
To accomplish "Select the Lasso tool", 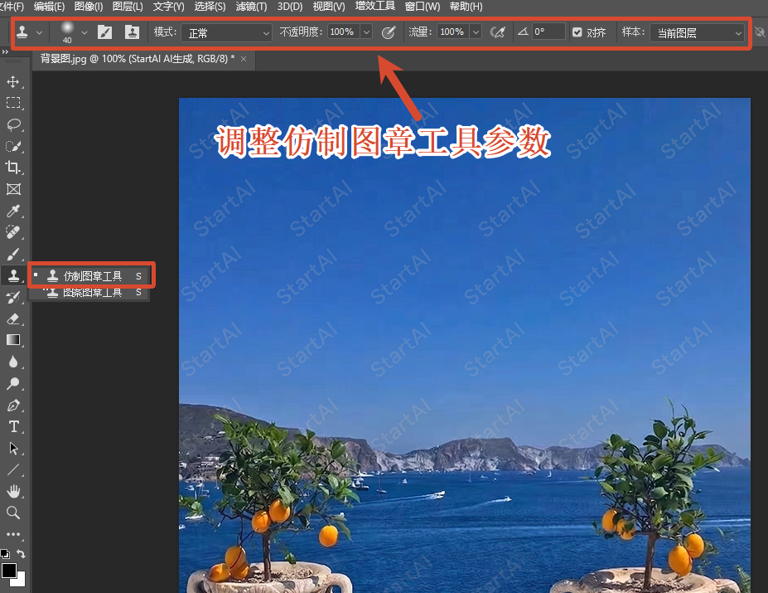I will (13, 124).
